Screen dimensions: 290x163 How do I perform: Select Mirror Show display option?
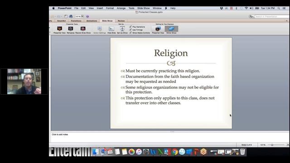tap(171, 30)
